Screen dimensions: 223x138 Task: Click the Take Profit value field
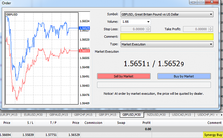[x=196, y=29]
